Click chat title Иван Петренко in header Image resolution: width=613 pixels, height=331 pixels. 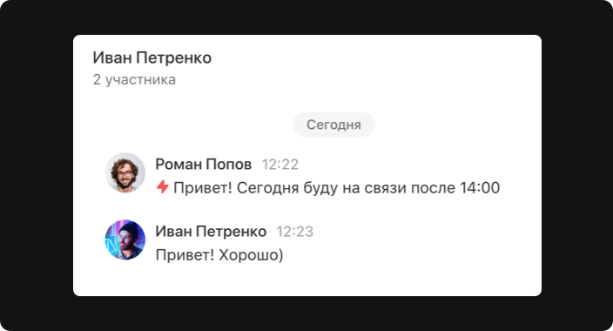[x=152, y=57]
